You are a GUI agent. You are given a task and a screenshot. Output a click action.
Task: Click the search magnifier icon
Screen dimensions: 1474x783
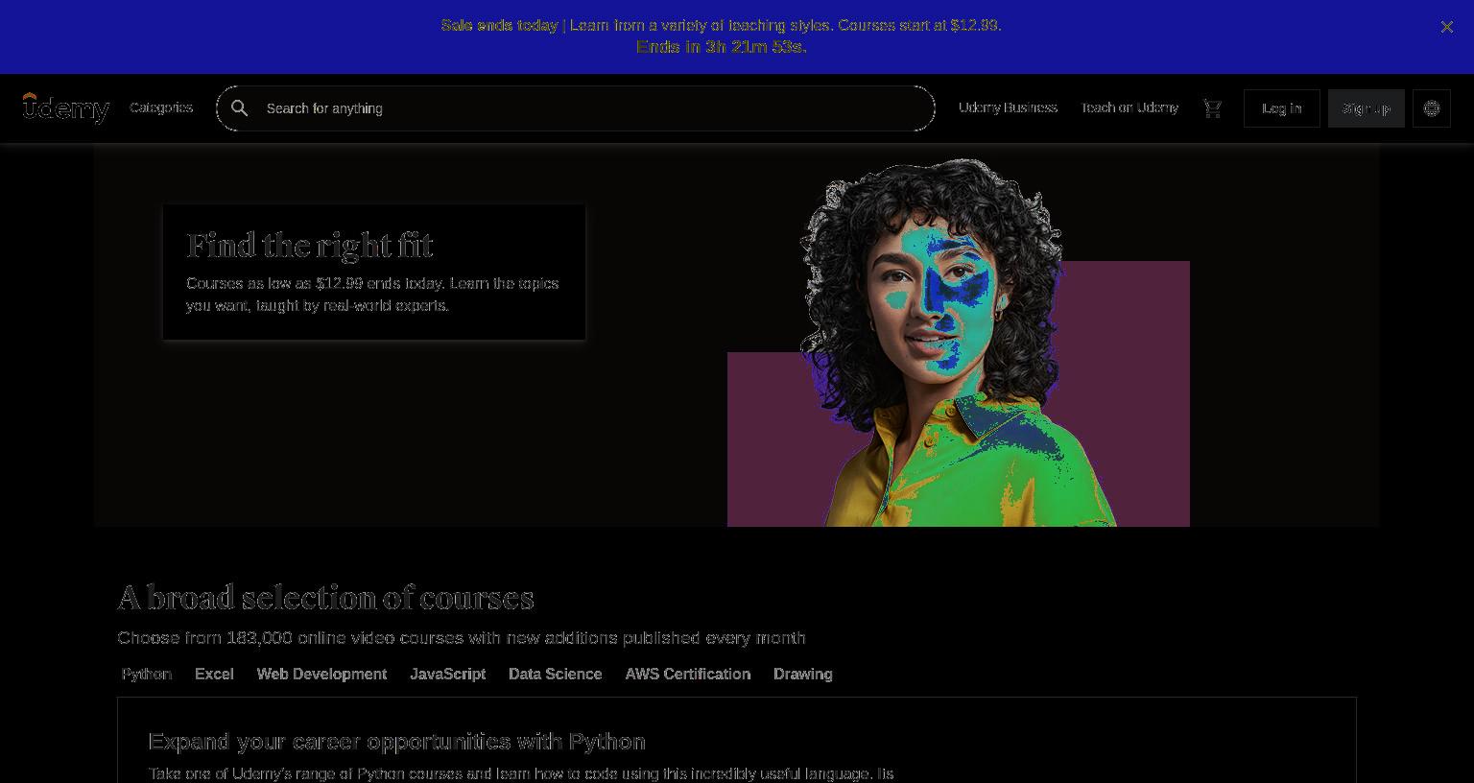240,108
